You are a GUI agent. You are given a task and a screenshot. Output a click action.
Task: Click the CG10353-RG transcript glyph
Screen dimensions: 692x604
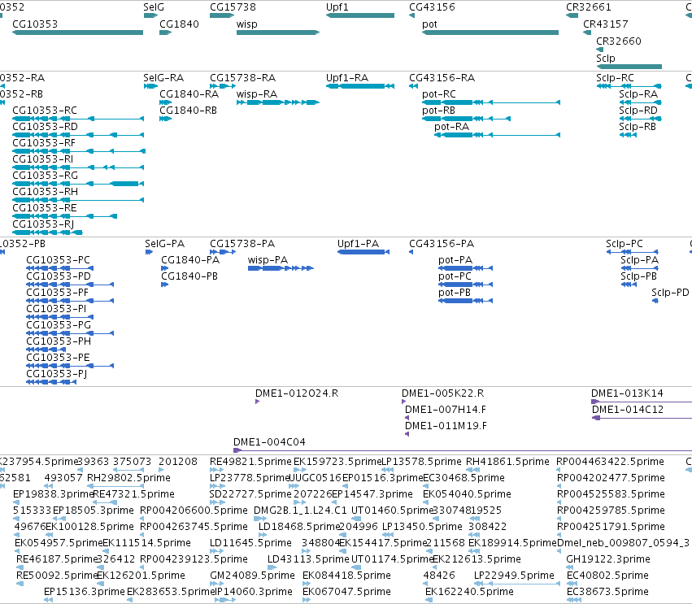(x=78, y=184)
